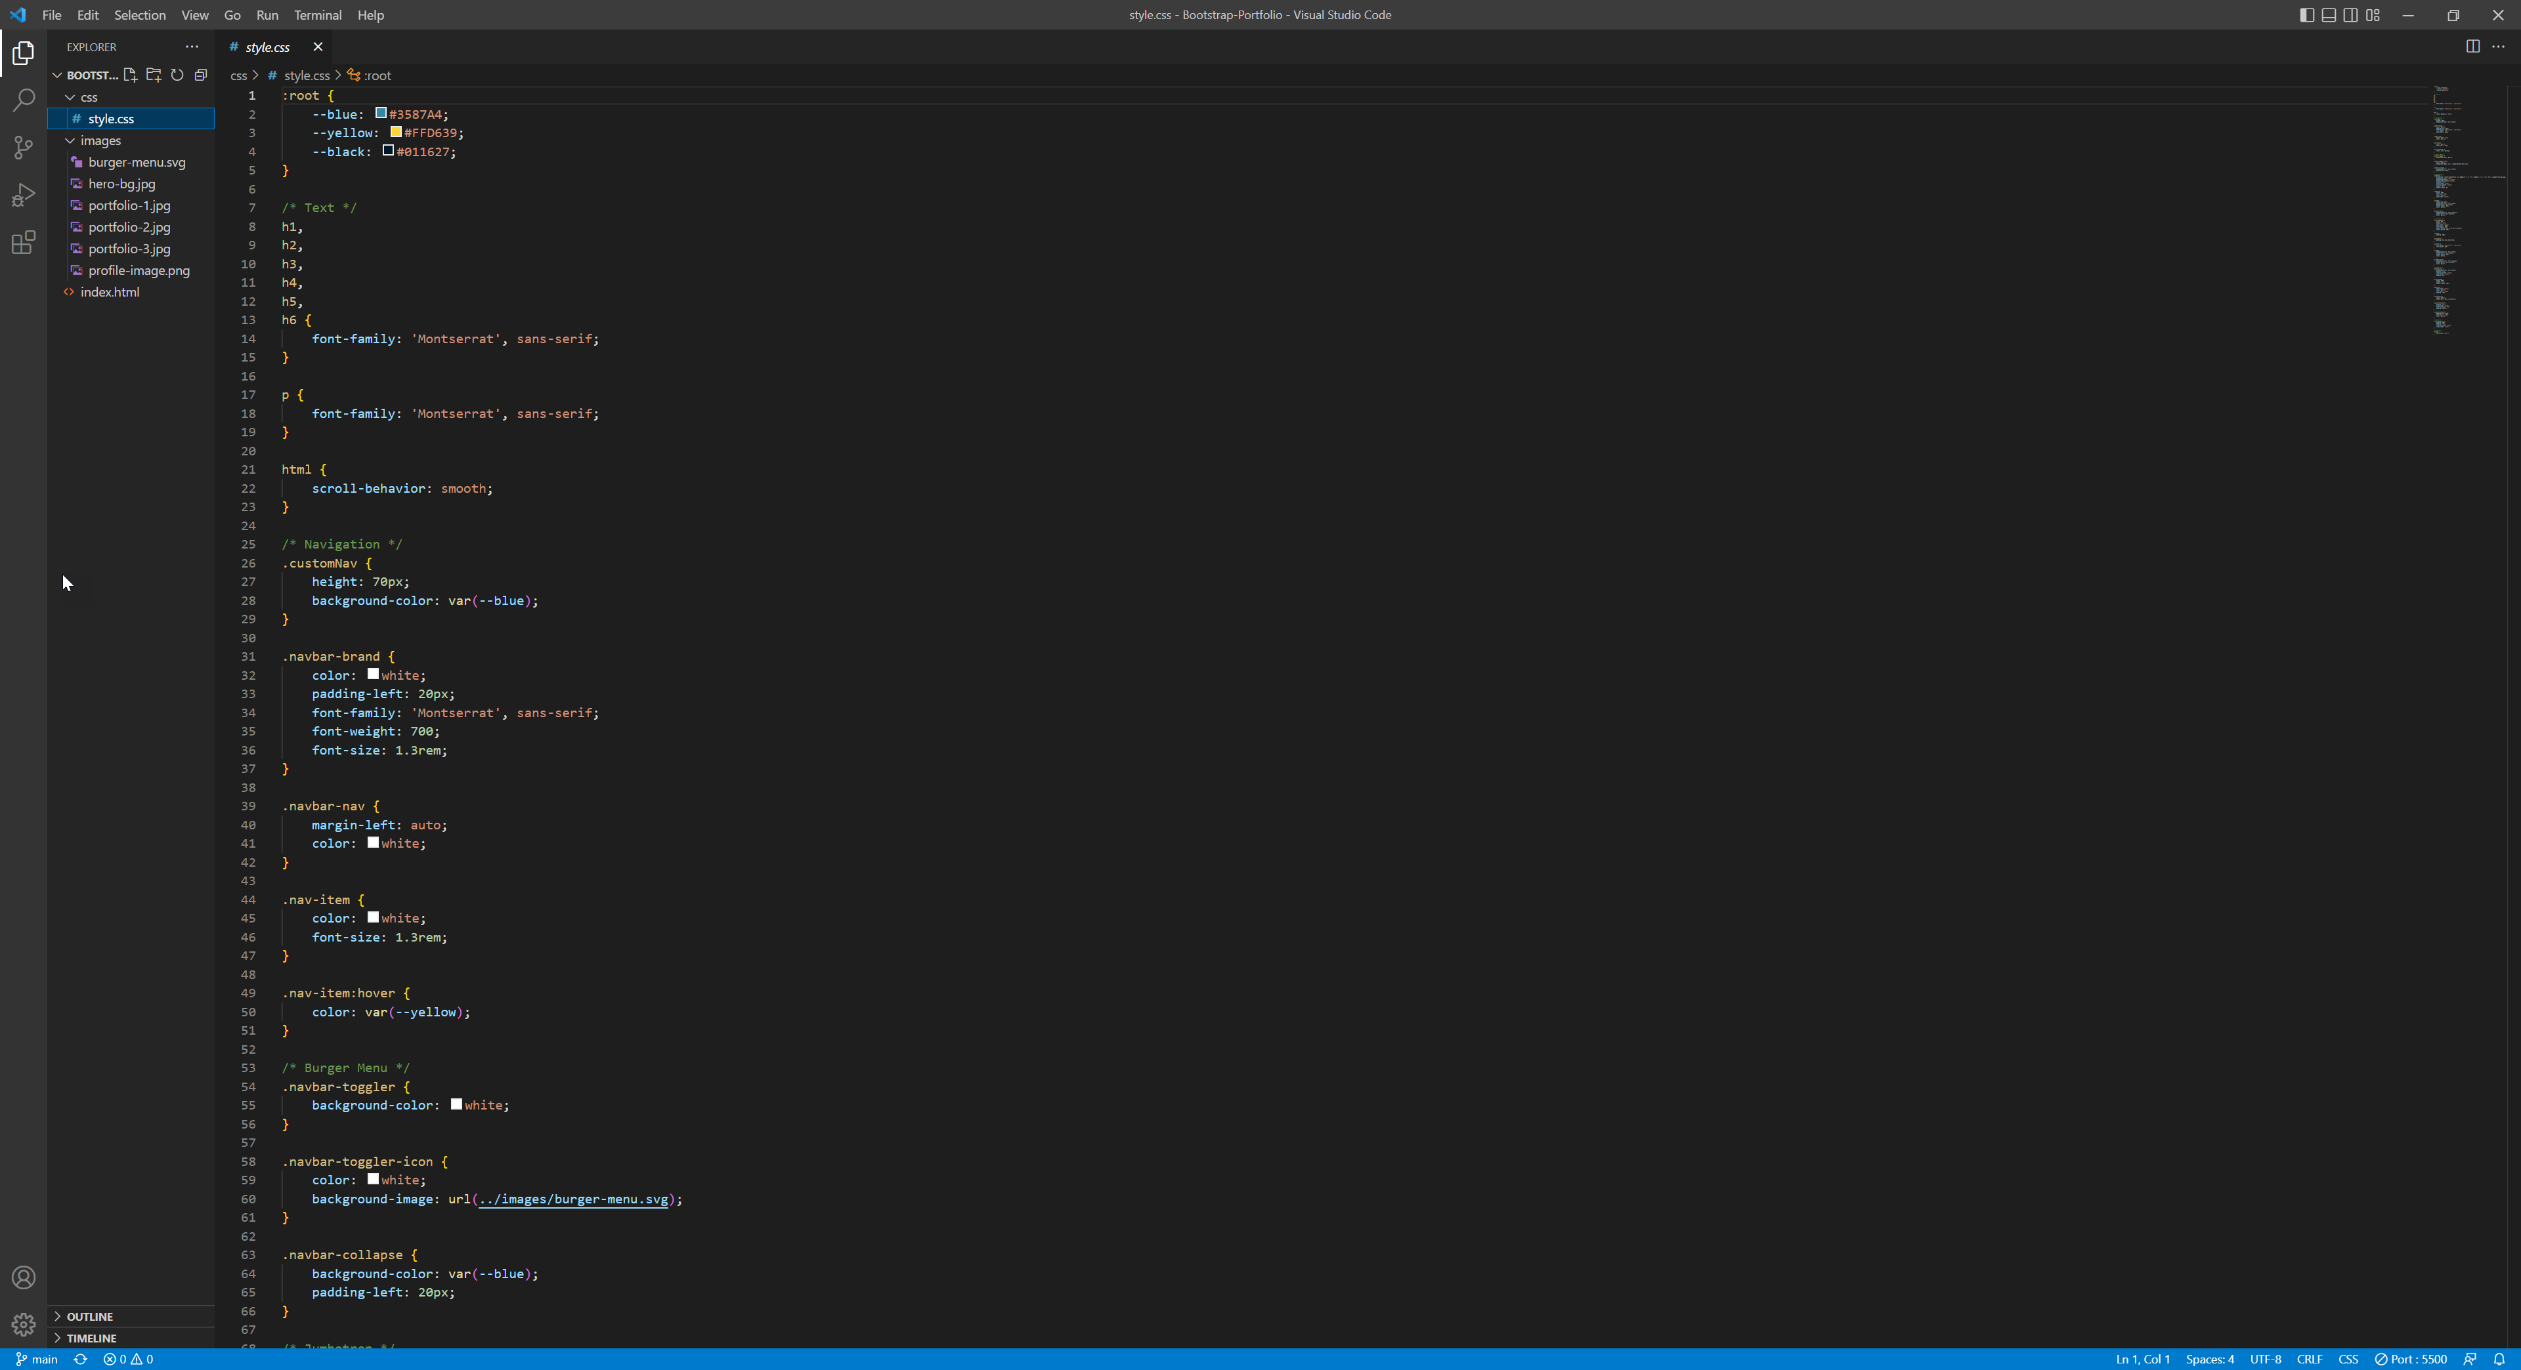The height and width of the screenshot is (1370, 2521).
Task: Open the Terminal menu
Action: click(316, 14)
